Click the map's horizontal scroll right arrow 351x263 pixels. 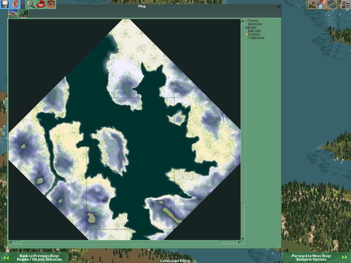[239, 242]
